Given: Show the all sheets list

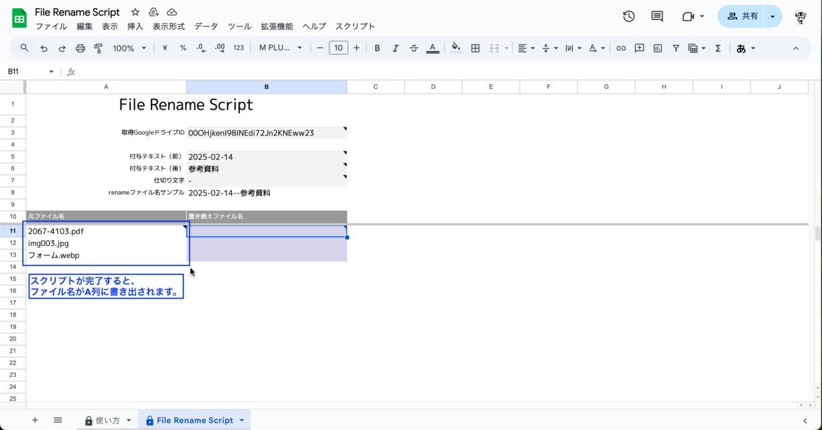Looking at the screenshot, I should coord(58,420).
